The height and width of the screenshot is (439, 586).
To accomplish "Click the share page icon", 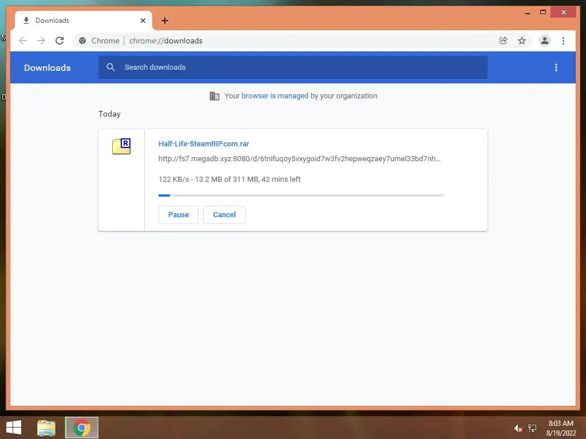I will [x=504, y=41].
